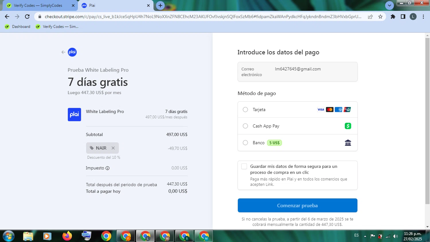The height and width of the screenshot is (242, 430).
Task: Click the ES language indicator
Action: coord(356,235)
